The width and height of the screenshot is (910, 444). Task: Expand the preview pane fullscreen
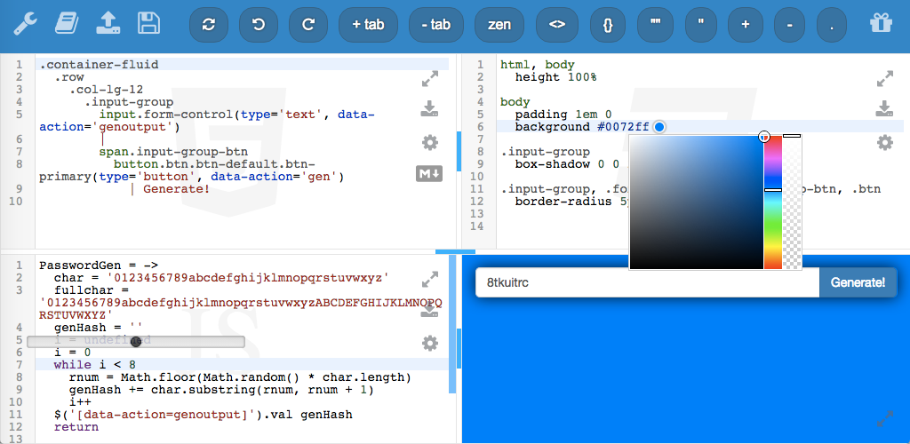[x=884, y=419]
